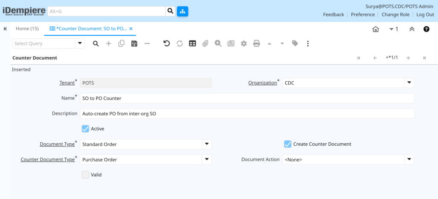Uncheck the Active checkbox
Viewport: 438px width, 199px height.
[x=86, y=129]
